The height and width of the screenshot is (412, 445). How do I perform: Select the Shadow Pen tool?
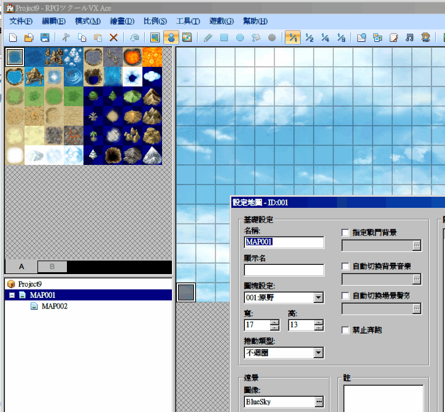coord(272,37)
